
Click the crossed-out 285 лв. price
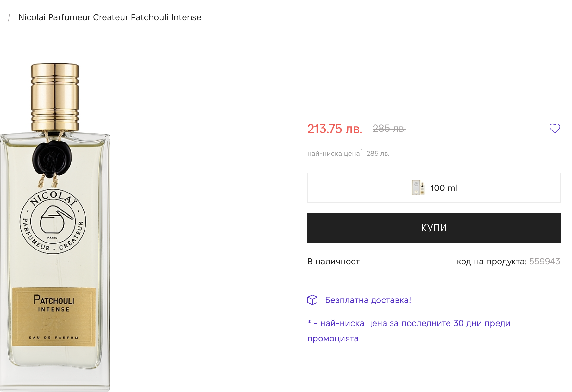(x=389, y=129)
